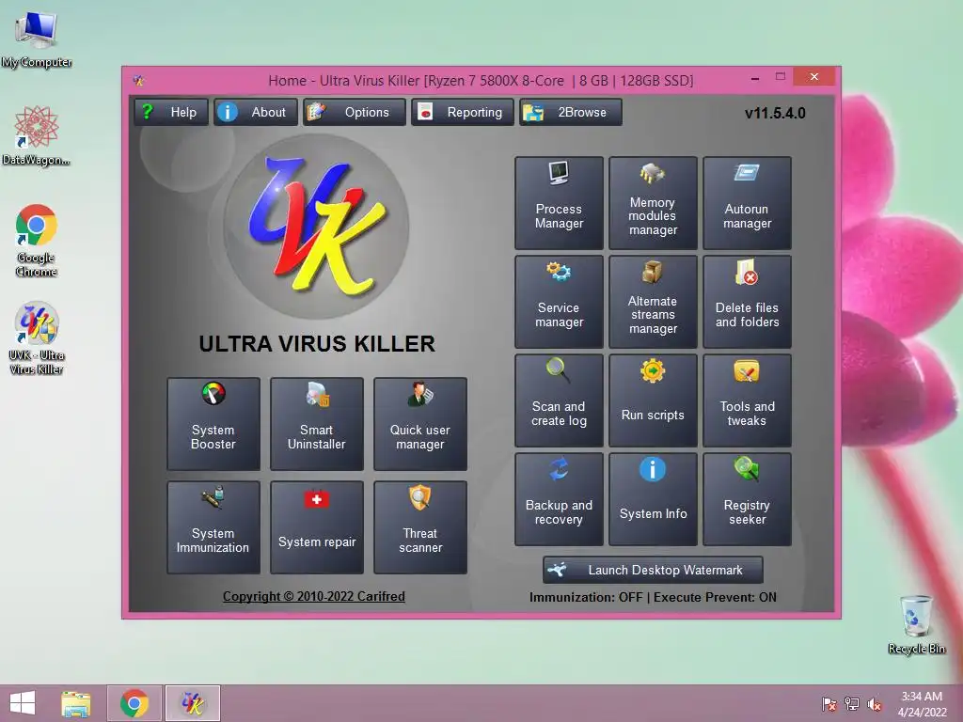Image resolution: width=963 pixels, height=722 pixels.
Task: Click the UVK taskbar button
Action: 192,703
